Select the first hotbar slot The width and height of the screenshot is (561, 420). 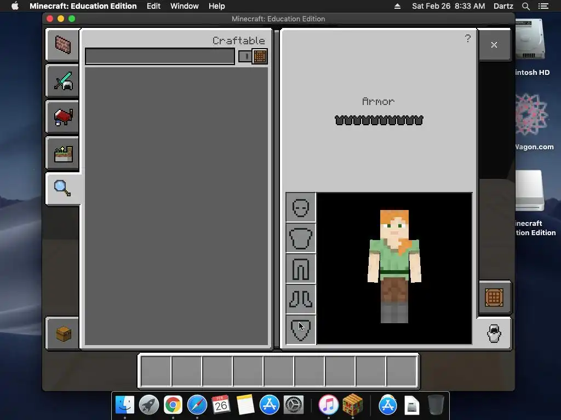coord(156,371)
